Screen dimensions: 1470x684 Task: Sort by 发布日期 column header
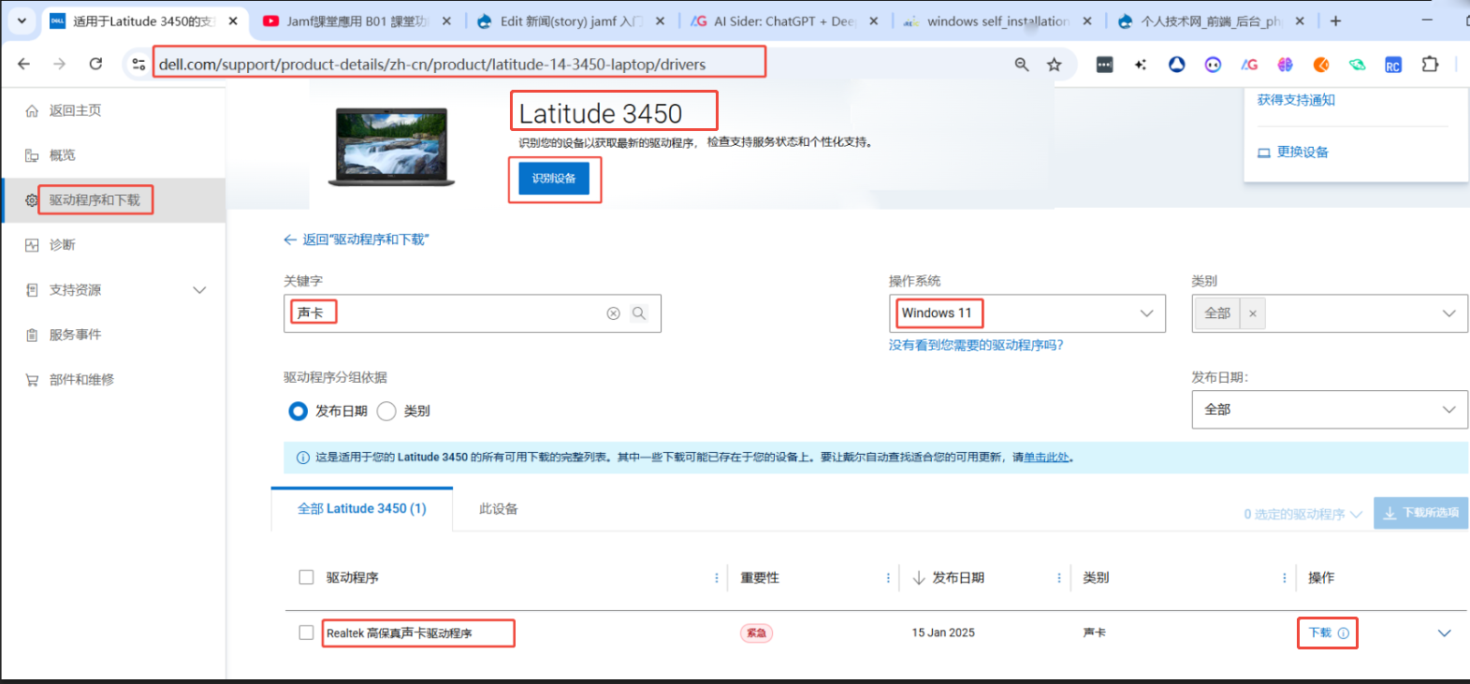[x=949, y=578]
